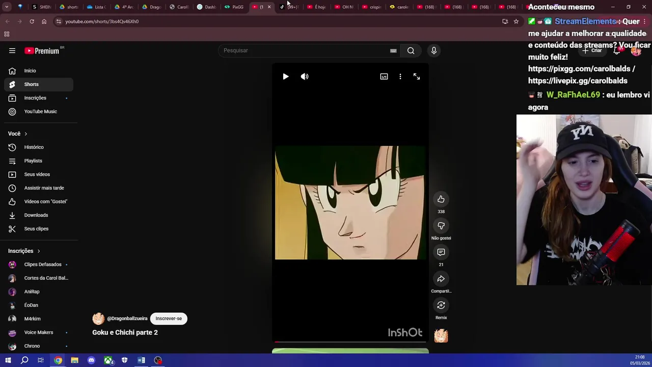This screenshot has width=652, height=367.
Task: Open the sound source thumbnail below Remix
Action: (x=441, y=335)
